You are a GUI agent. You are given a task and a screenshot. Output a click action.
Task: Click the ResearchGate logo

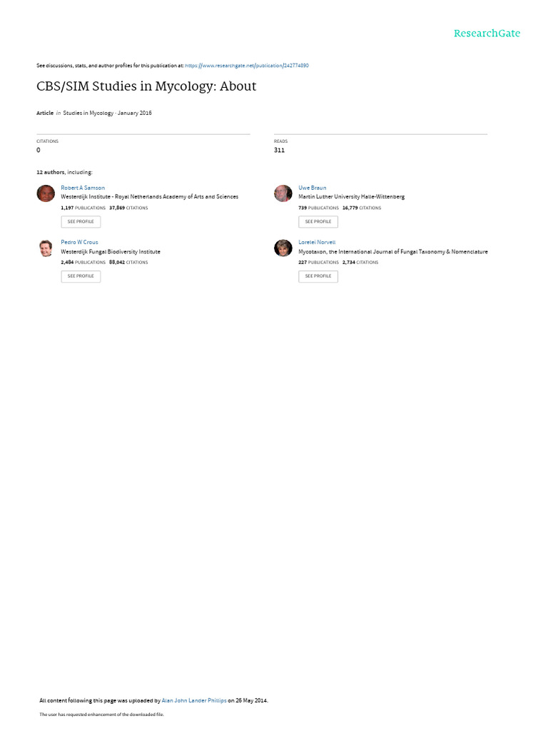(x=487, y=34)
